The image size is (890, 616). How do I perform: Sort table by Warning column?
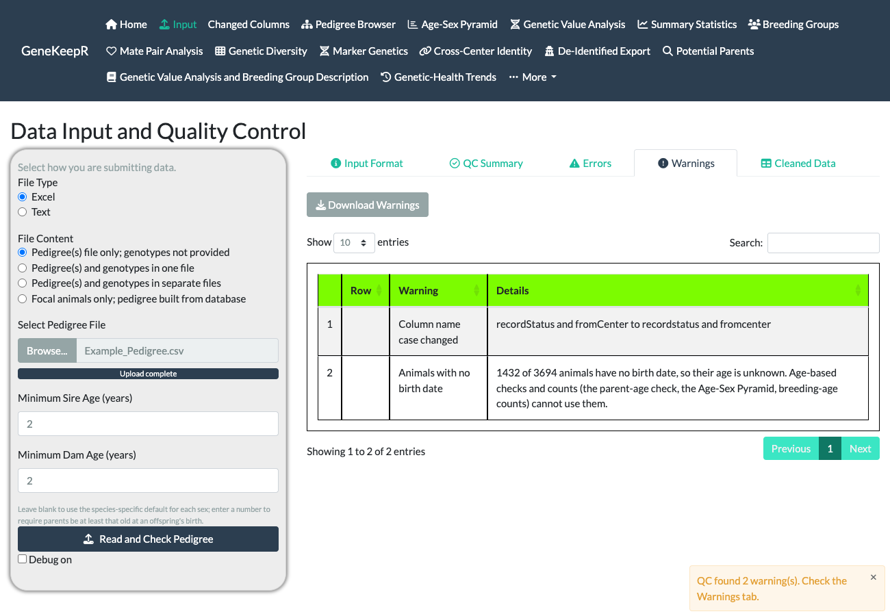click(438, 290)
